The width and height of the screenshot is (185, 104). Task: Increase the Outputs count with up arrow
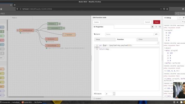tap(114, 93)
